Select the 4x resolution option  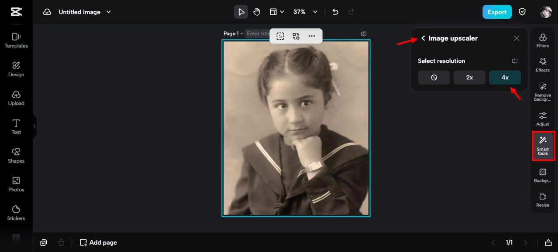(x=505, y=77)
